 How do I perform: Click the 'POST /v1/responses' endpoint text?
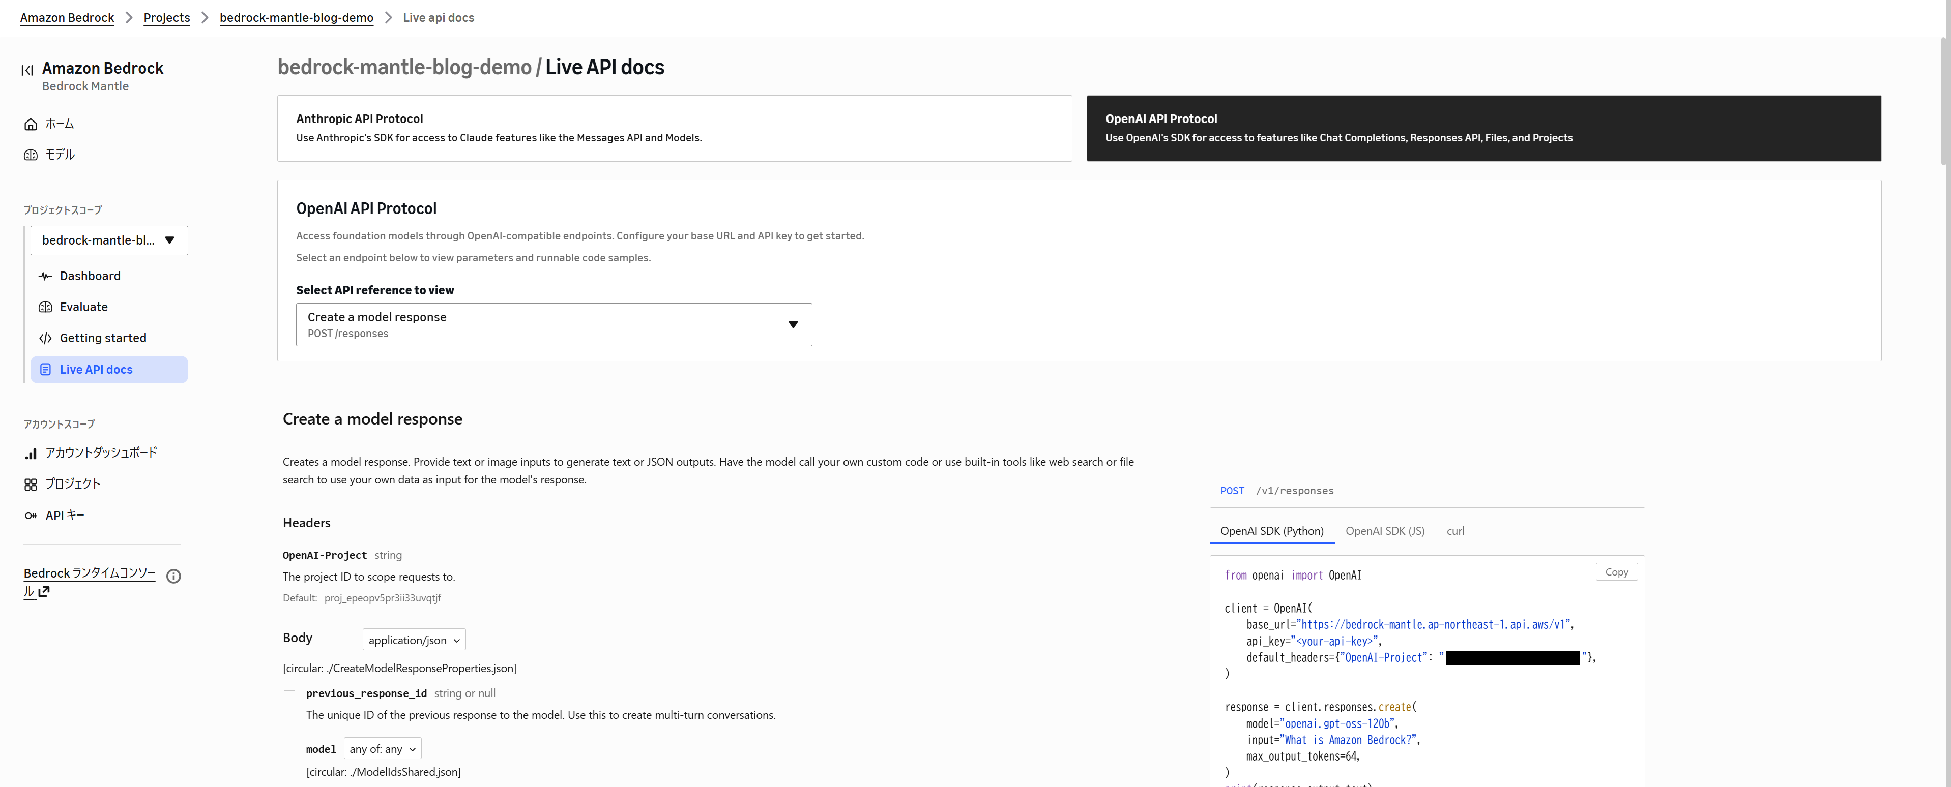tap(1277, 491)
